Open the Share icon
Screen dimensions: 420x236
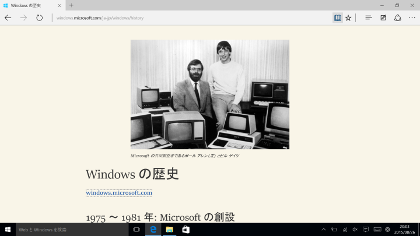click(x=397, y=17)
